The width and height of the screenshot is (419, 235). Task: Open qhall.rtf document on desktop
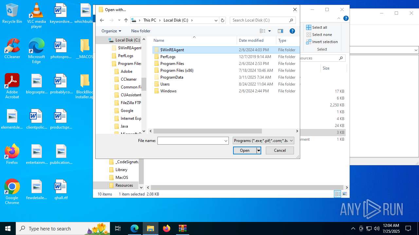61,189
